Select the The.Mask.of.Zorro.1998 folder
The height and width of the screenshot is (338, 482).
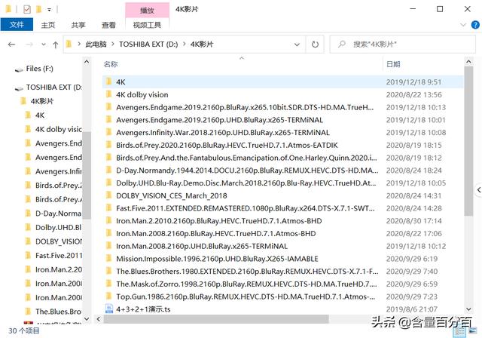pos(246,284)
